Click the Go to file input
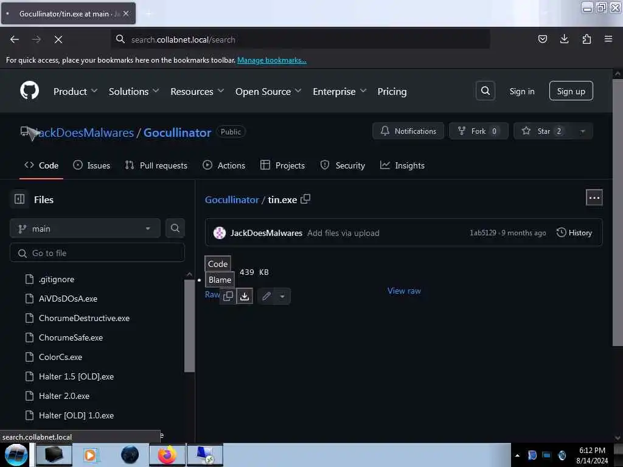The image size is (623, 467). tap(97, 253)
